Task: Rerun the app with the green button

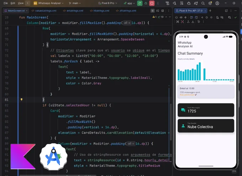Action: point(140,3)
